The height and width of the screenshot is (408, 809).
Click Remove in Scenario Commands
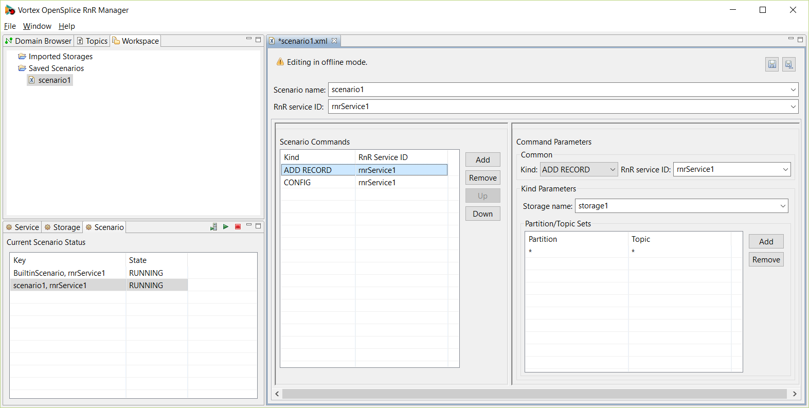pos(483,178)
